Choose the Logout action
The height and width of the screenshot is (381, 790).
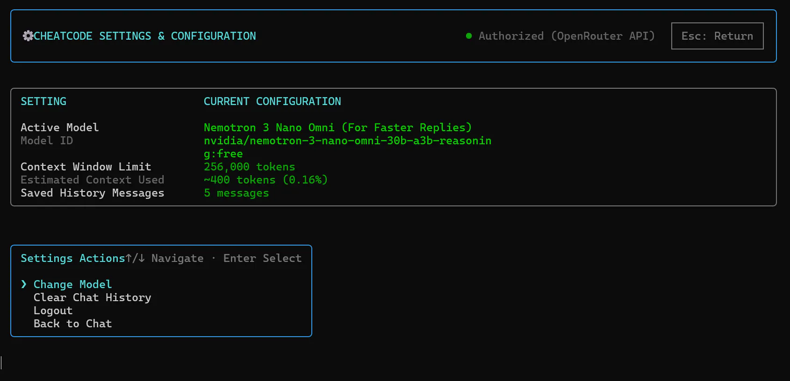[x=53, y=311]
